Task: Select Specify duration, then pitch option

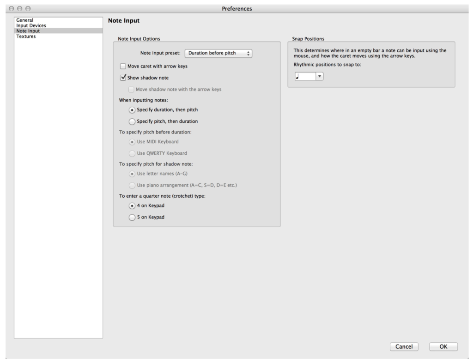Action: click(x=132, y=110)
